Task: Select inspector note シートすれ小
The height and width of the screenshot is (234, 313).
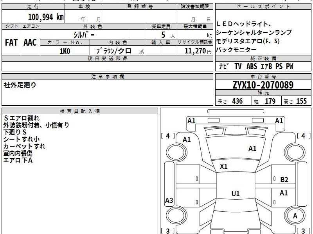Action: tap(22, 139)
